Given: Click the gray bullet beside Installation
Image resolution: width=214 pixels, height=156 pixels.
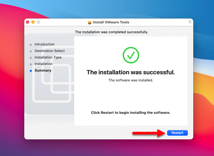Looking at the screenshot, I should pyautogui.click(x=31, y=64).
